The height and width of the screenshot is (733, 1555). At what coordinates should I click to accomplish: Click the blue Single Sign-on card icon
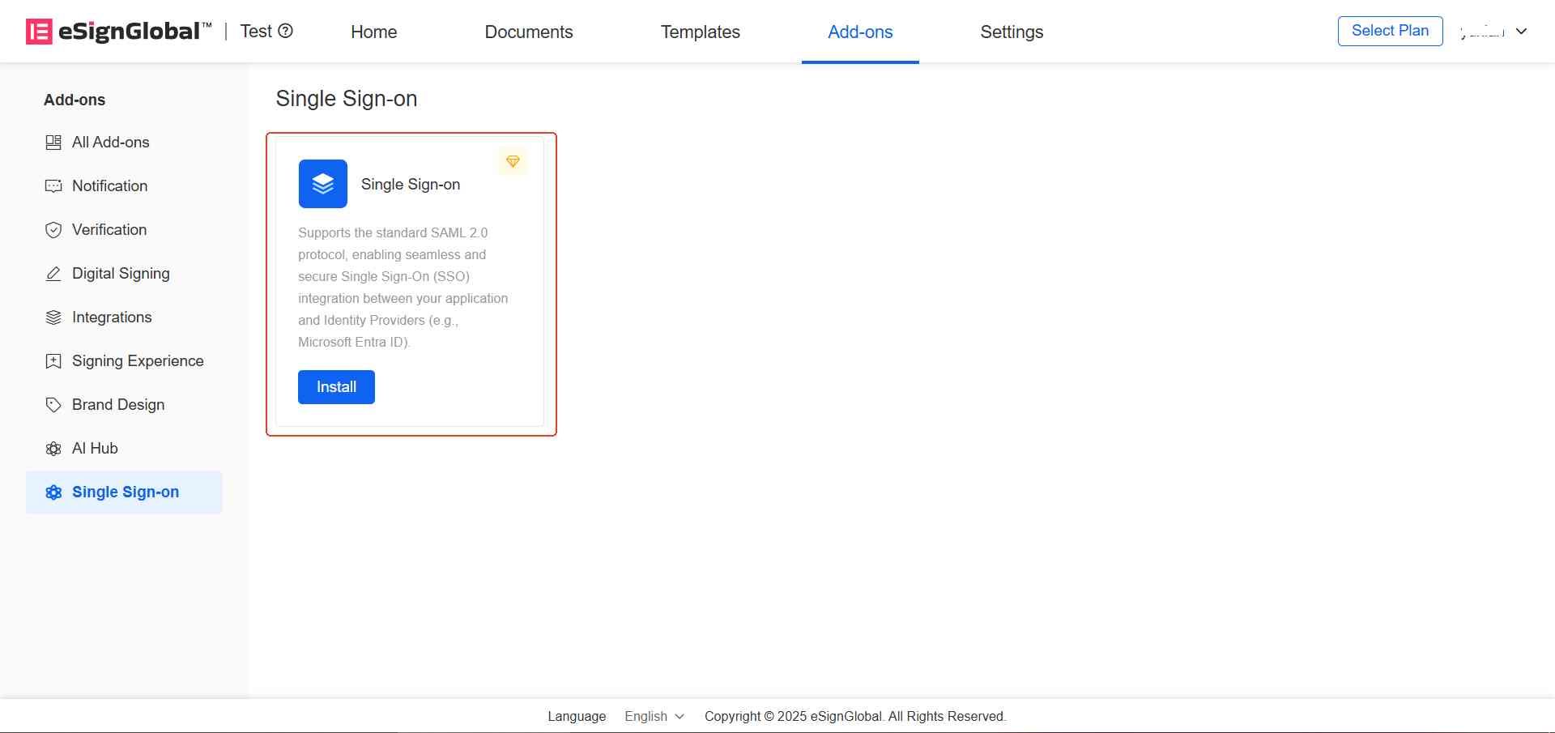click(x=323, y=184)
